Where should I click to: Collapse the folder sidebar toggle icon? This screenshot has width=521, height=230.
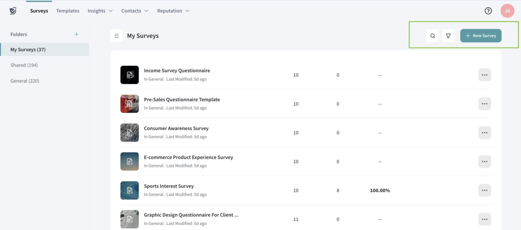[117, 36]
